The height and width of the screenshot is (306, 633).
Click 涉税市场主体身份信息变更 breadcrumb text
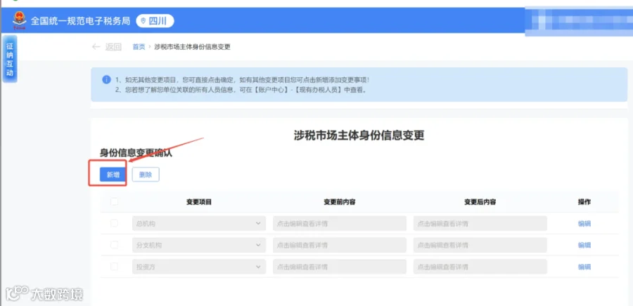click(x=192, y=47)
